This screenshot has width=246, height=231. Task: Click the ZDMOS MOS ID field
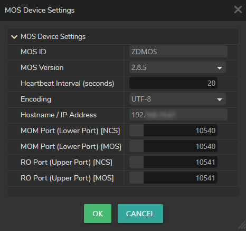coord(178,52)
